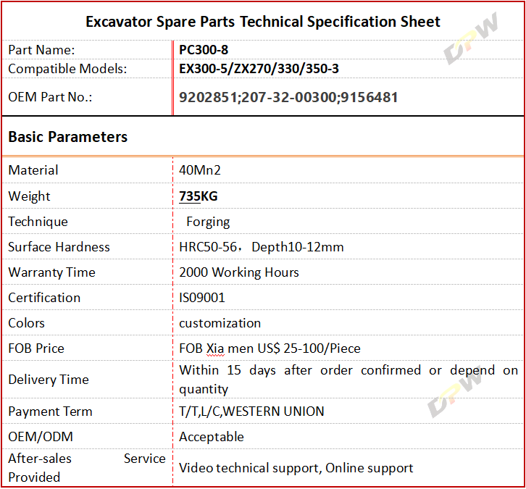526x489 pixels.
Task: Select the 'Material' row label
Action: (x=33, y=170)
